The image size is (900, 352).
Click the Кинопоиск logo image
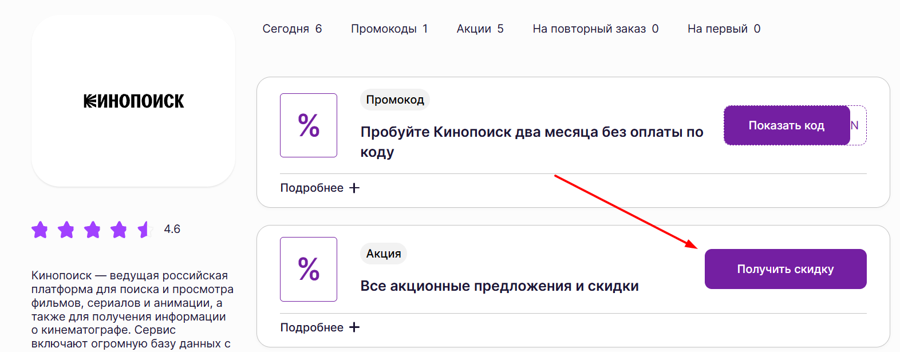pos(133,101)
